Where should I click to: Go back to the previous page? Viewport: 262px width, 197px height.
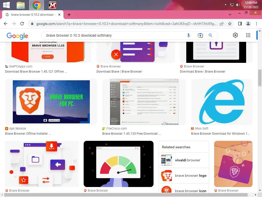6,24
